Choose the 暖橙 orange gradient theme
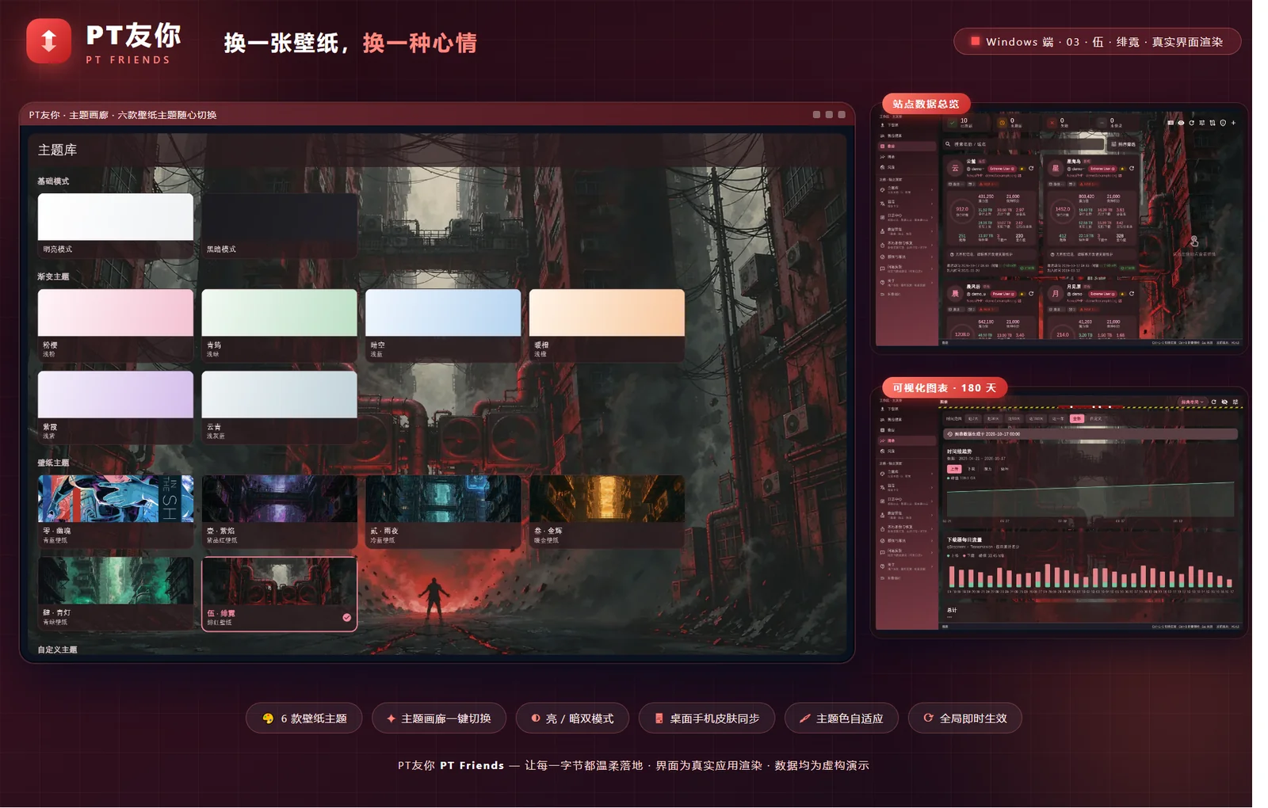The height and width of the screenshot is (808, 1268). click(x=607, y=326)
